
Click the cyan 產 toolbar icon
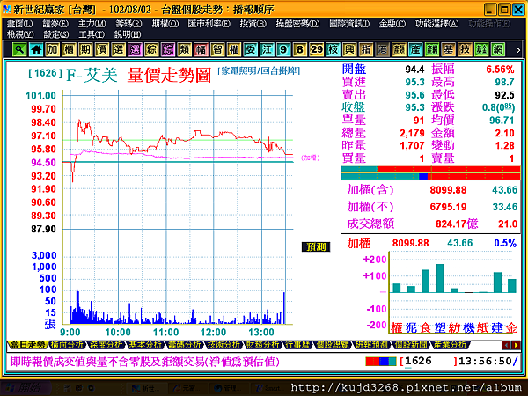(x=415, y=50)
